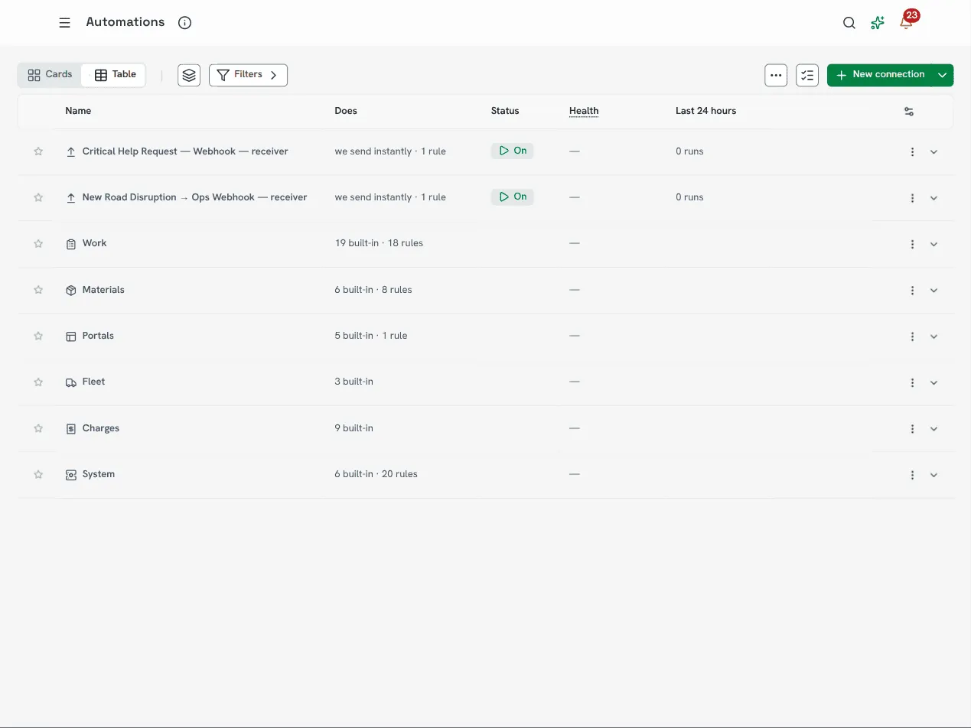Open the Filters button
This screenshot has height=728, width=971.
[x=248, y=75]
